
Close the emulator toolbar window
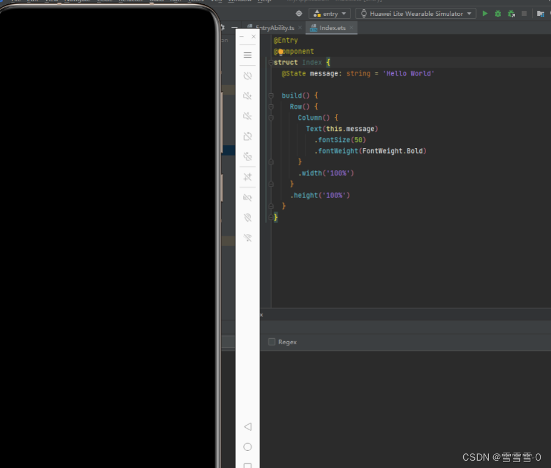254,37
